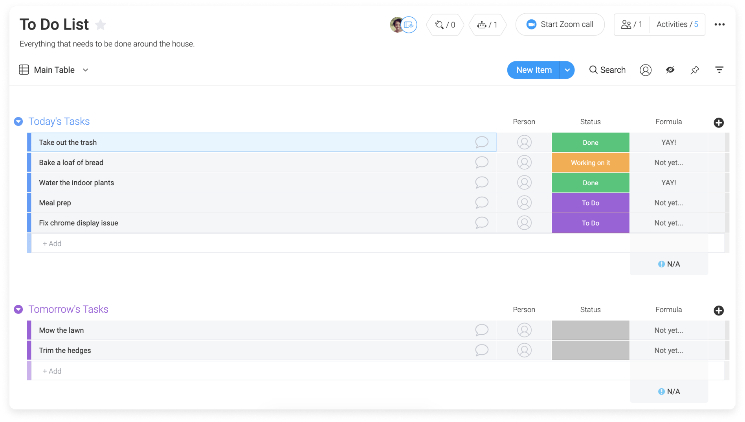
Task: Open comments for Meal prep
Action: (x=482, y=203)
